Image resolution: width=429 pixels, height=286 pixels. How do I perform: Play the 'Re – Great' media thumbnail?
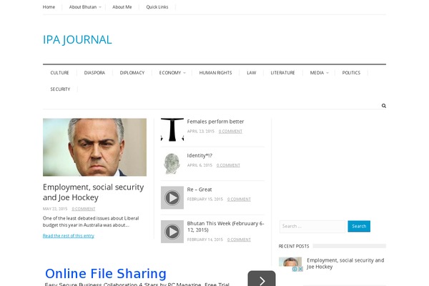tap(172, 197)
